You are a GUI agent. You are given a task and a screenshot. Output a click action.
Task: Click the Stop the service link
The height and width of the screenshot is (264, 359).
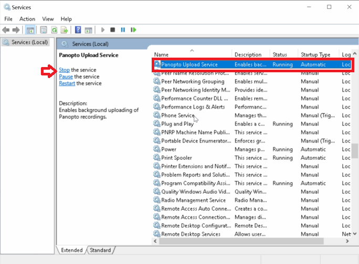[x=64, y=70]
